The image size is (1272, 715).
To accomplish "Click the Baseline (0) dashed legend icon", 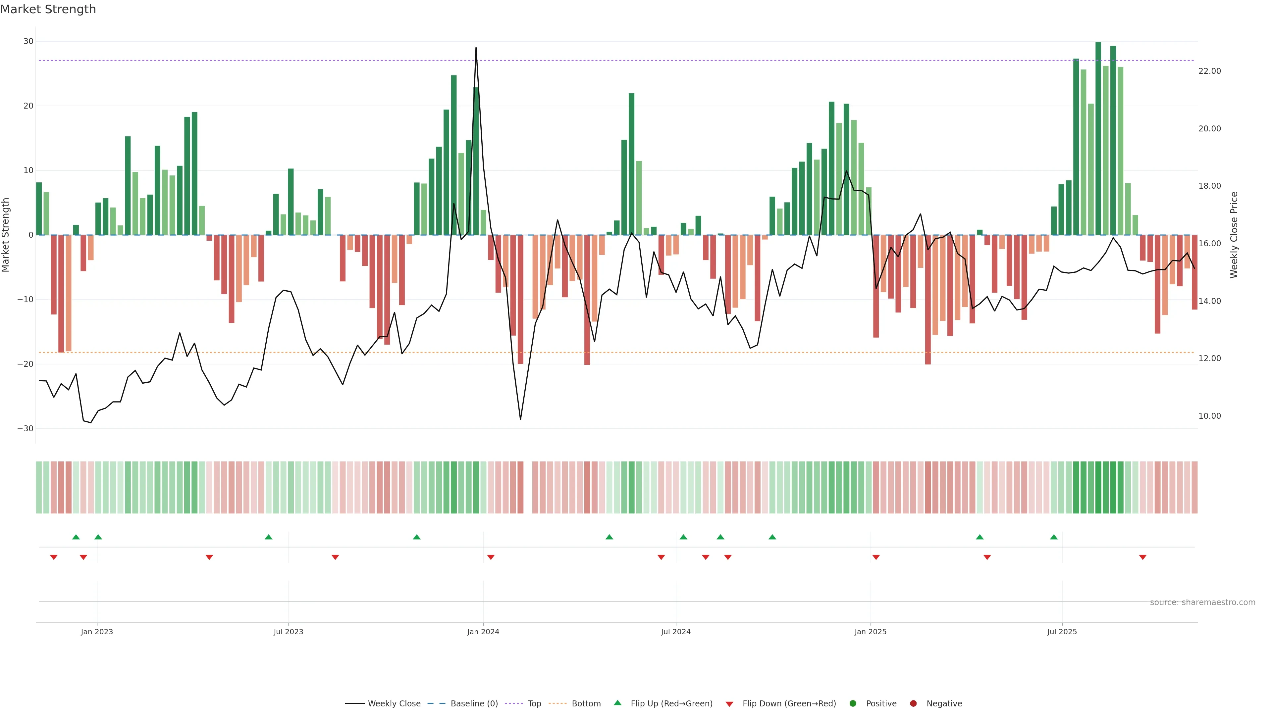I will (436, 704).
